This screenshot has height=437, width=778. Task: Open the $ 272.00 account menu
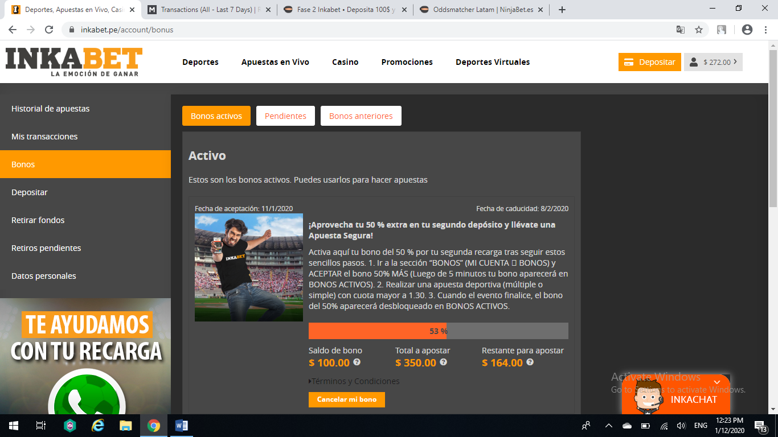[713, 62]
